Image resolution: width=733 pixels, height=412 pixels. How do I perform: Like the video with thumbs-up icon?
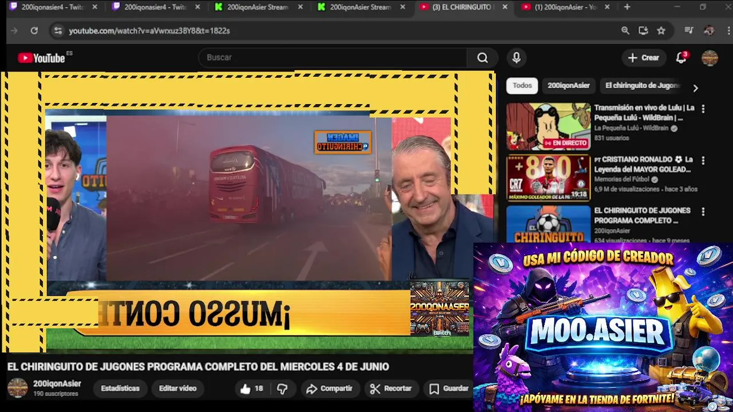tap(246, 389)
